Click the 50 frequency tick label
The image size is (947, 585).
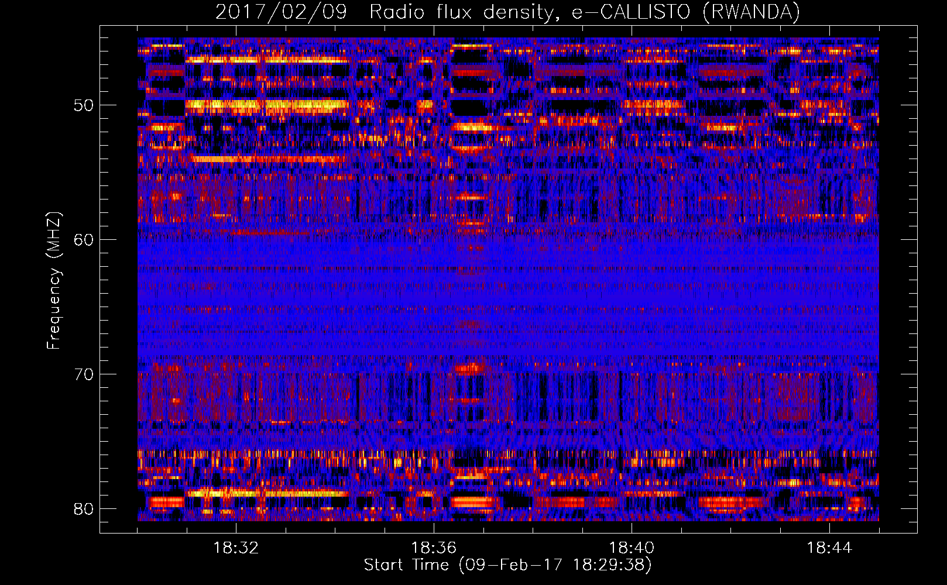click(x=84, y=106)
